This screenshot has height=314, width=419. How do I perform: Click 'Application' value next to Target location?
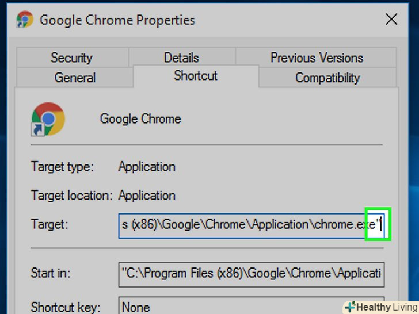pos(147,196)
